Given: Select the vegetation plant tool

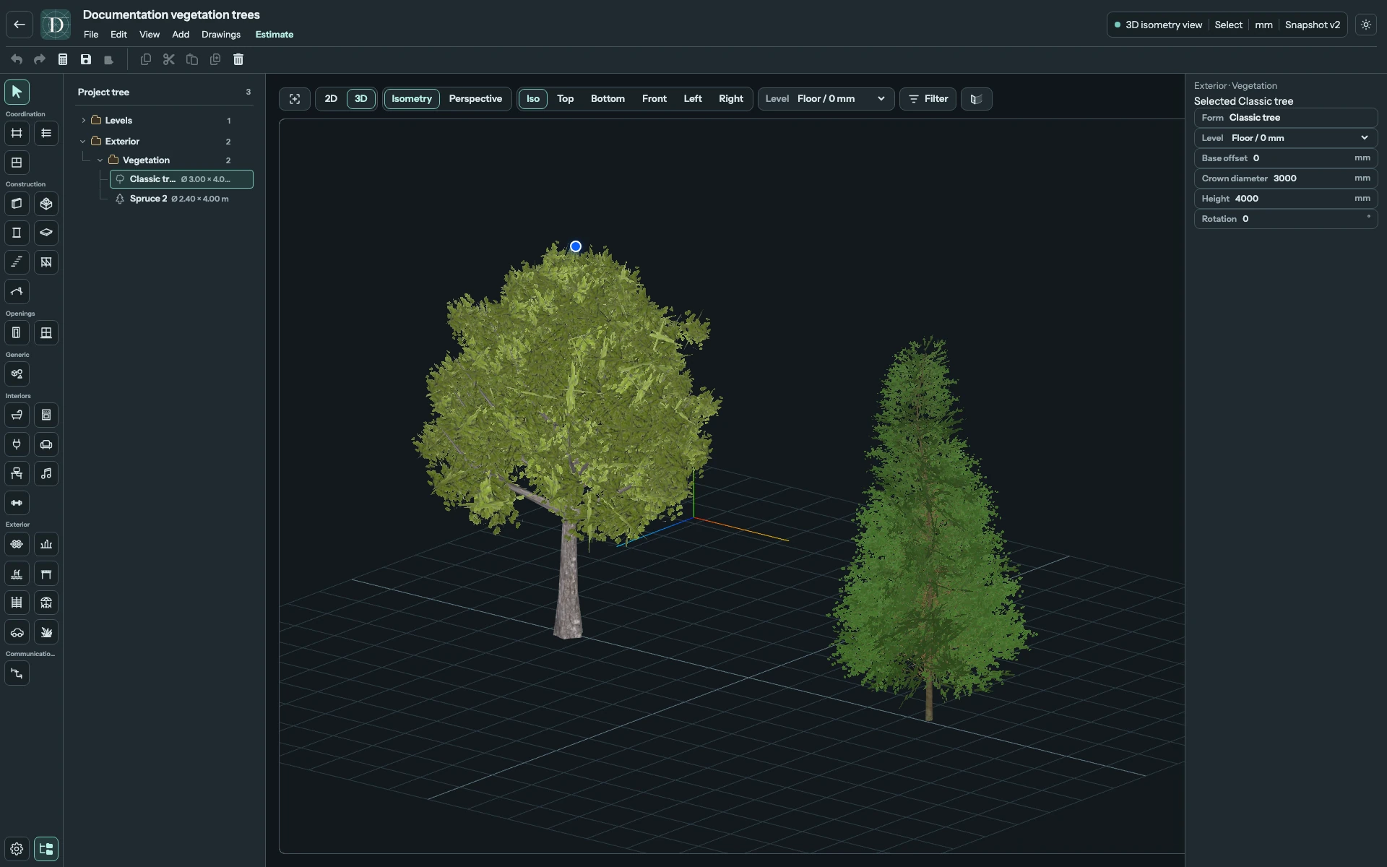Looking at the screenshot, I should 46,632.
